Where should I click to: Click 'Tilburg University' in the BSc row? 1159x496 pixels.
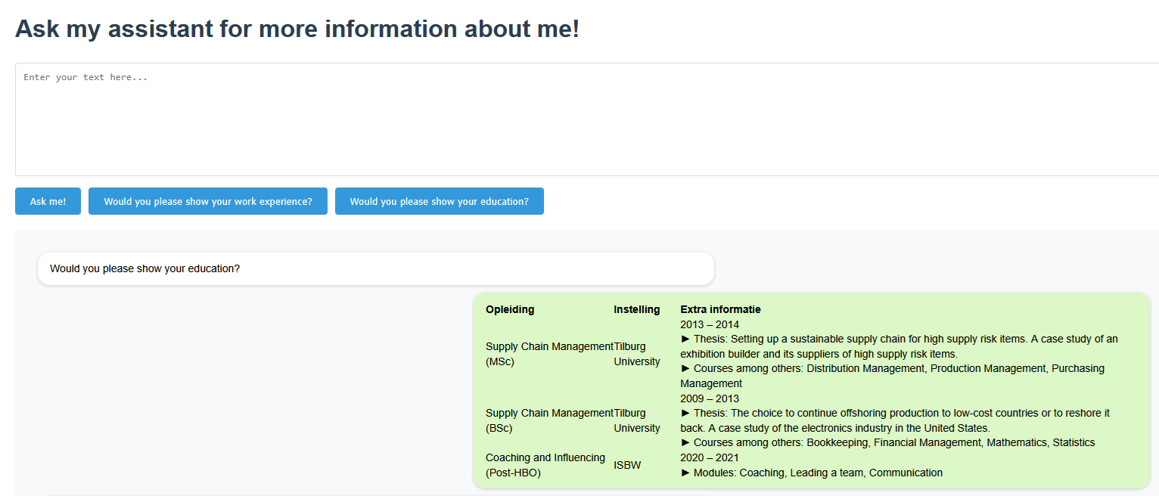[636, 420]
